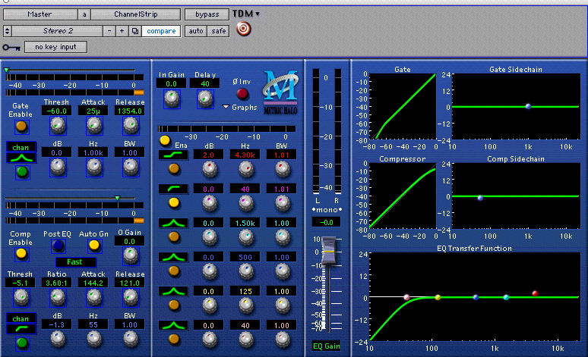
Task: Click the key input key icon
Action: pyautogui.click(x=11, y=47)
